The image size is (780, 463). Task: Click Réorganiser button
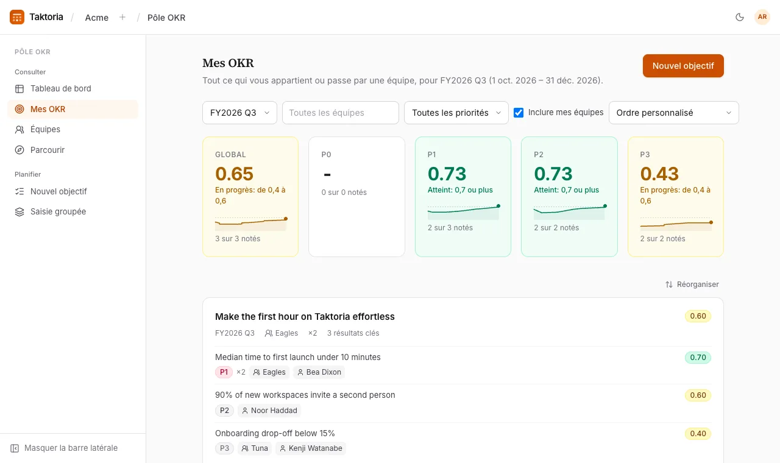tap(692, 285)
